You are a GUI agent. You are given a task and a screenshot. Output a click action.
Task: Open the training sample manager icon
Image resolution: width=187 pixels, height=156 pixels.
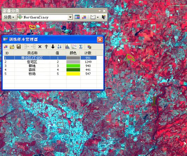point(77,17)
